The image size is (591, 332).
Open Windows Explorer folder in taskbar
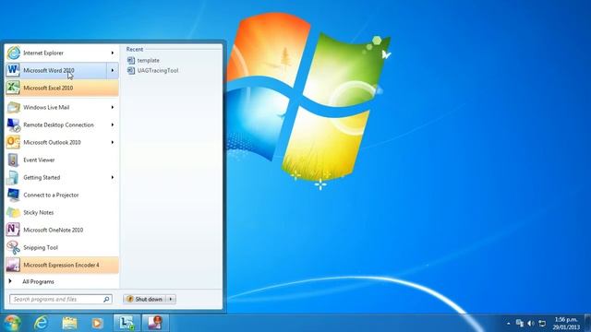(70, 323)
